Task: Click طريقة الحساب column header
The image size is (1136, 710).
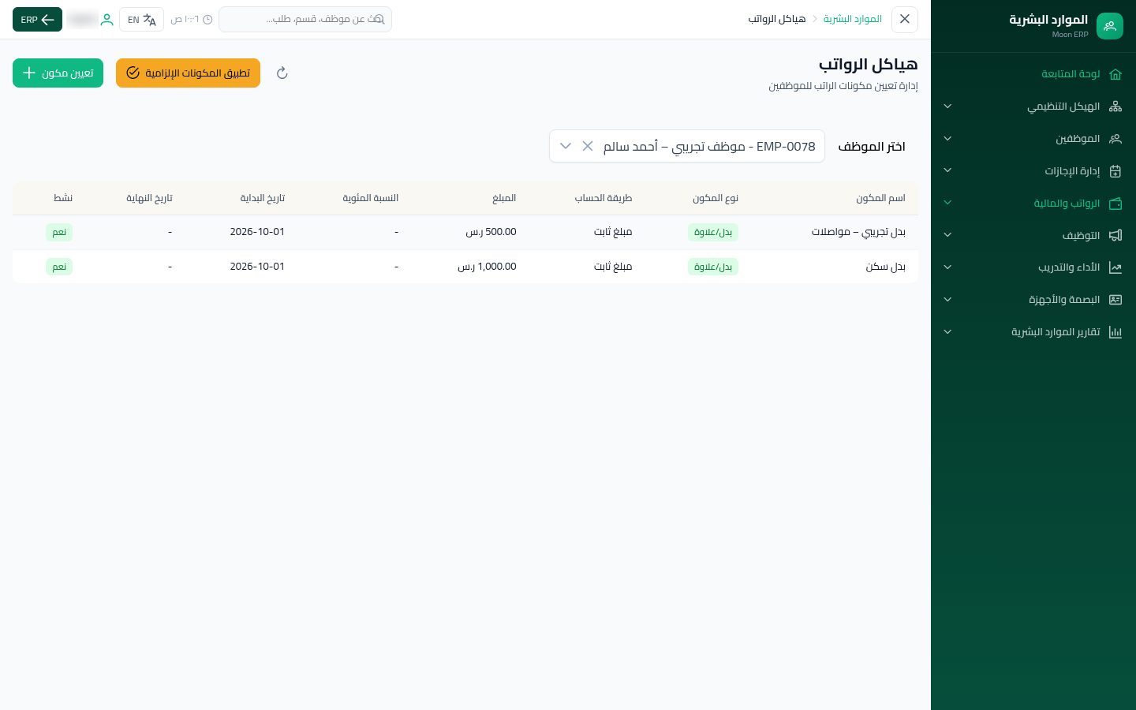Action: point(603,198)
